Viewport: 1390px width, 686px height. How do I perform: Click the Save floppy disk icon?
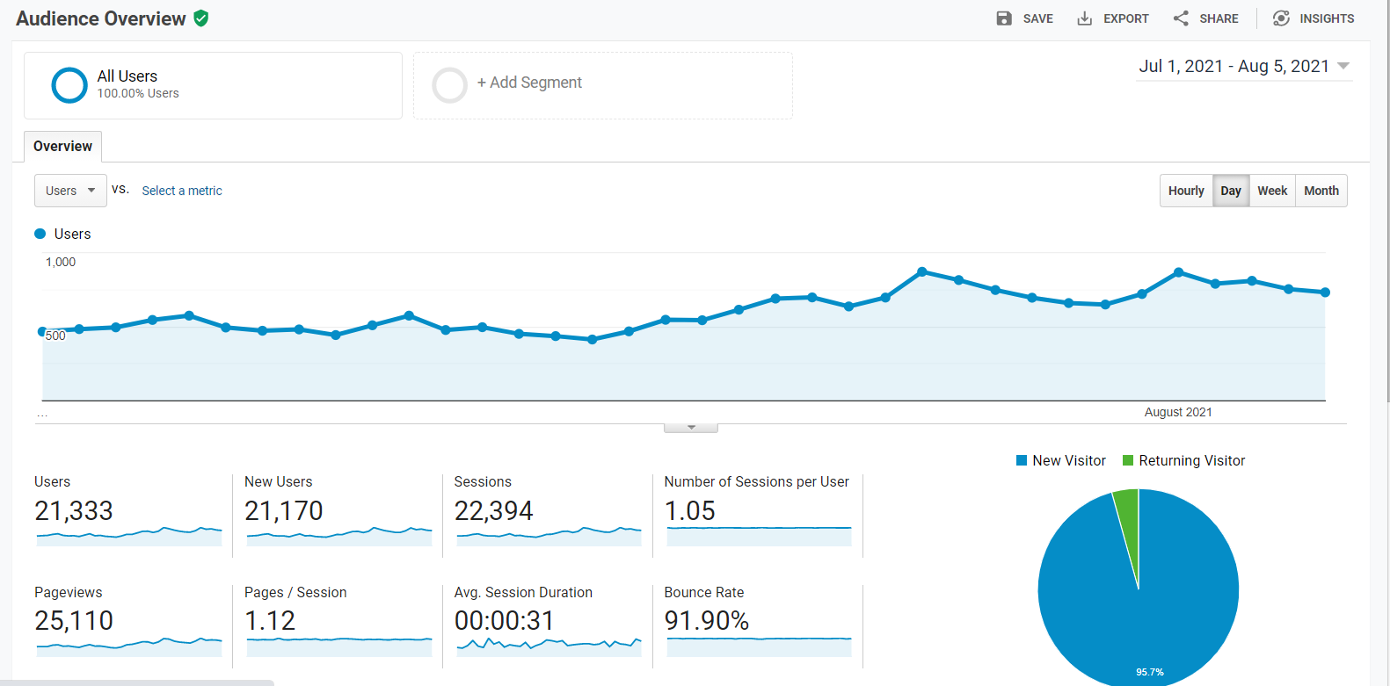click(1004, 18)
